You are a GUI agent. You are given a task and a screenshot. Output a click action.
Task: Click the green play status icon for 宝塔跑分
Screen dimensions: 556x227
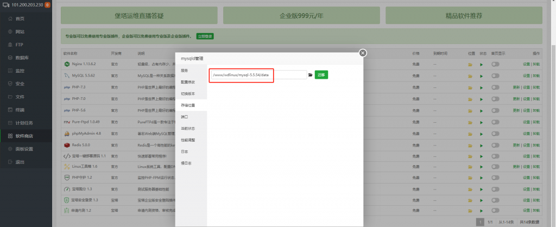[482, 189]
